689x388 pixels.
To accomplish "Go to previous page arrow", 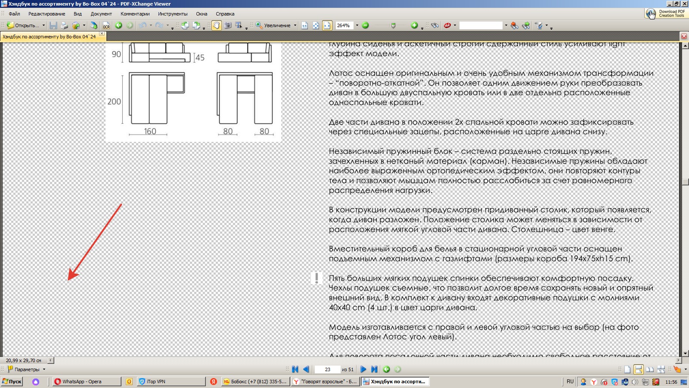I will tap(306, 369).
